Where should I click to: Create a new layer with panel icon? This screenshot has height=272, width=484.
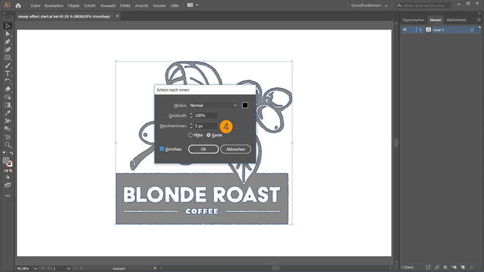462,267
